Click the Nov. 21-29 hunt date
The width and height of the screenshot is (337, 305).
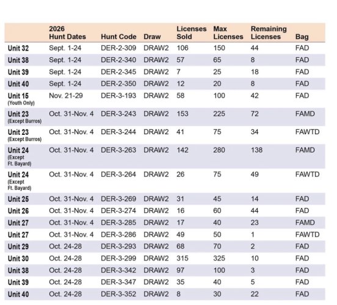pos(66,96)
